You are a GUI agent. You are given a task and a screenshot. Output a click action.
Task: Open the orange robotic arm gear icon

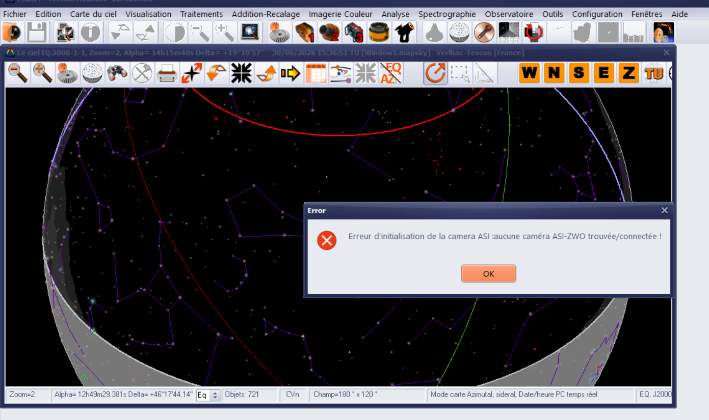pos(664,33)
